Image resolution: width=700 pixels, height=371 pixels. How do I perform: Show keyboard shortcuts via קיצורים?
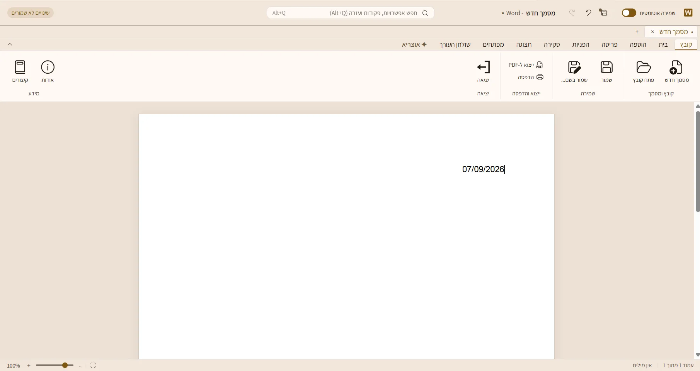click(20, 71)
